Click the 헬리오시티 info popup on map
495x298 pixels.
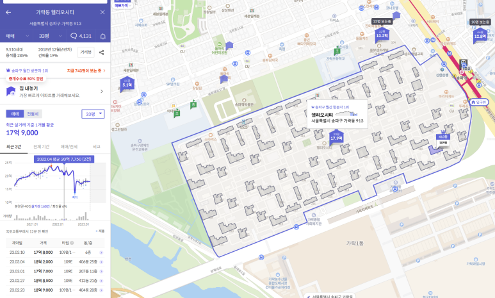[x=337, y=114]
